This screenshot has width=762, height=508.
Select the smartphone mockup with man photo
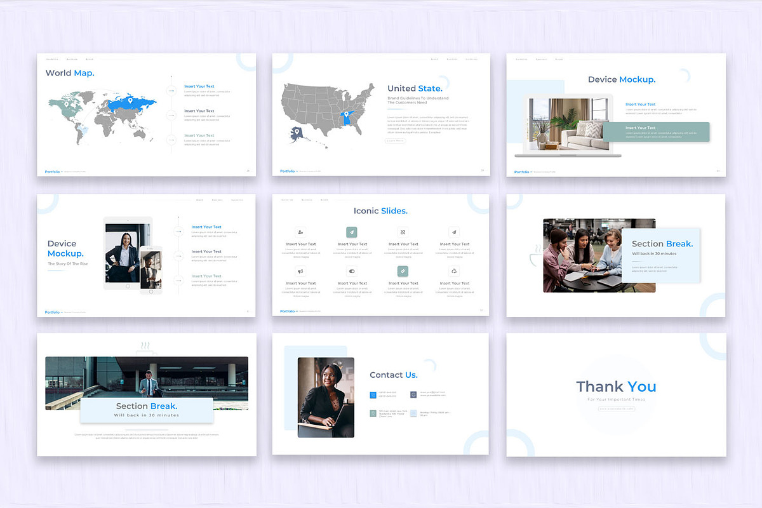[151, 270]
